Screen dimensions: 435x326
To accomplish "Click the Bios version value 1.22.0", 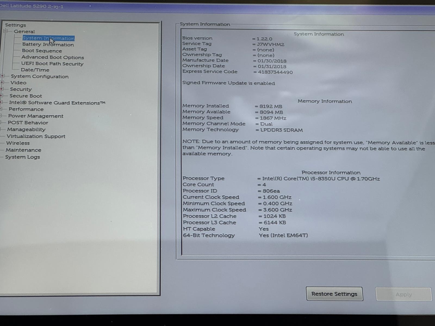I will (x=264, y=39).
